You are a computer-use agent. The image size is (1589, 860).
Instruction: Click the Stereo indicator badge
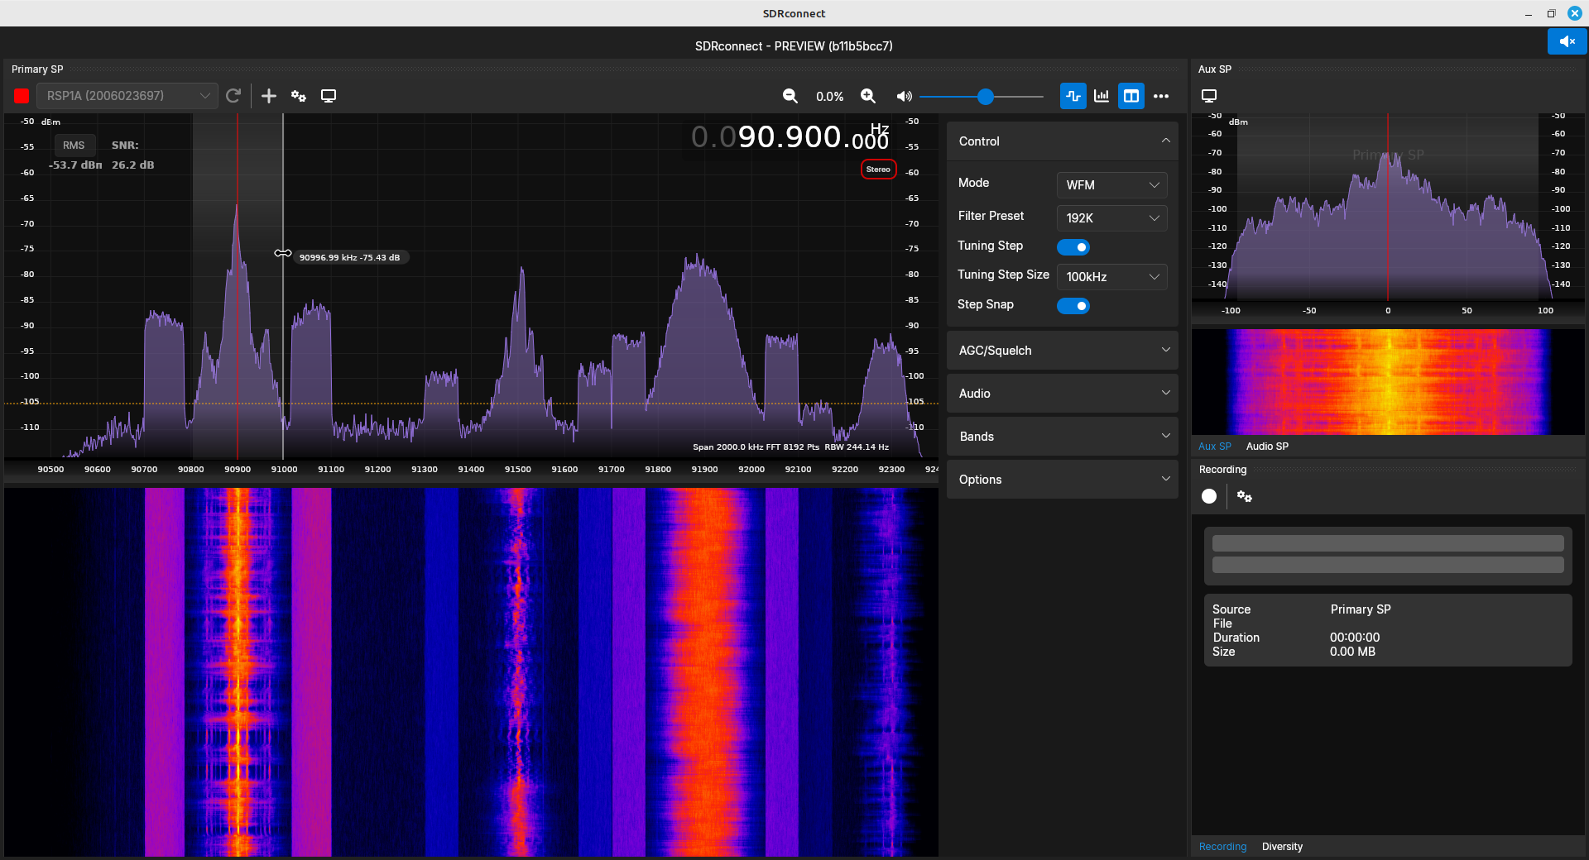pos(878,169)
